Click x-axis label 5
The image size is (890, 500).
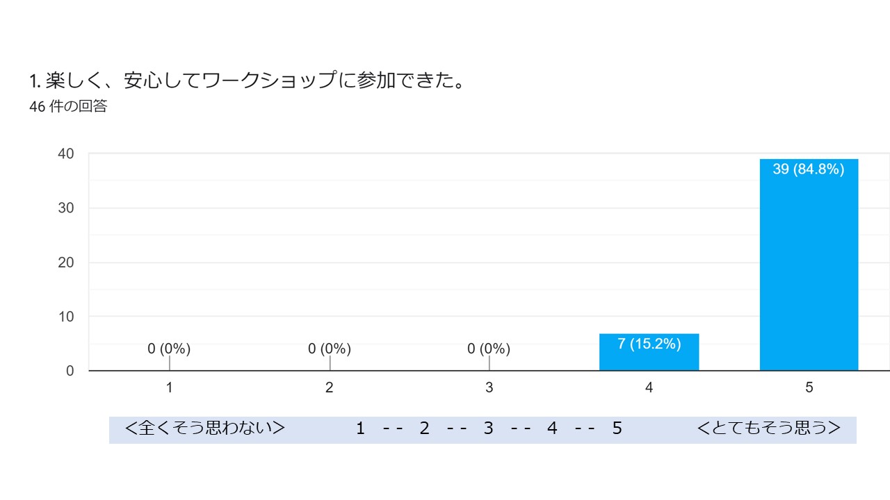click(x=809, y=387)
